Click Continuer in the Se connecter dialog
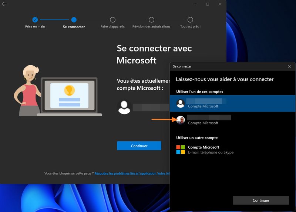This screenshot has width=296, height=212. [261, 200]
